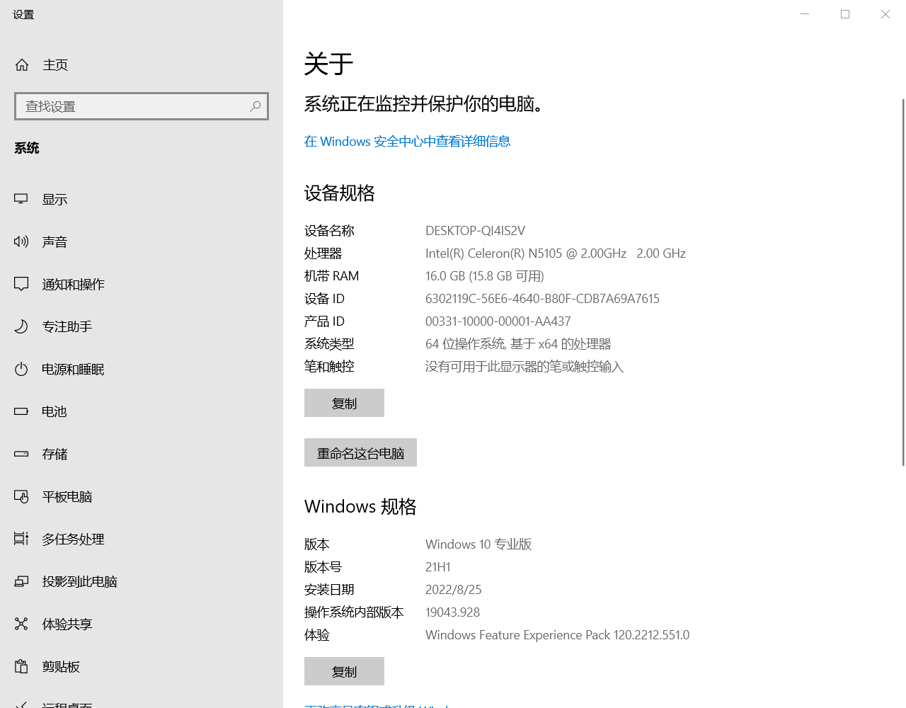Screen dimensions: 906x708
Task: Open 显示 settings page
Action: [142, 199]
